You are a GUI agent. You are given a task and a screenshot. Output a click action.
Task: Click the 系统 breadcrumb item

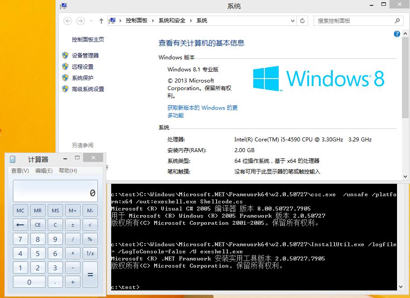tap(202, 21)
